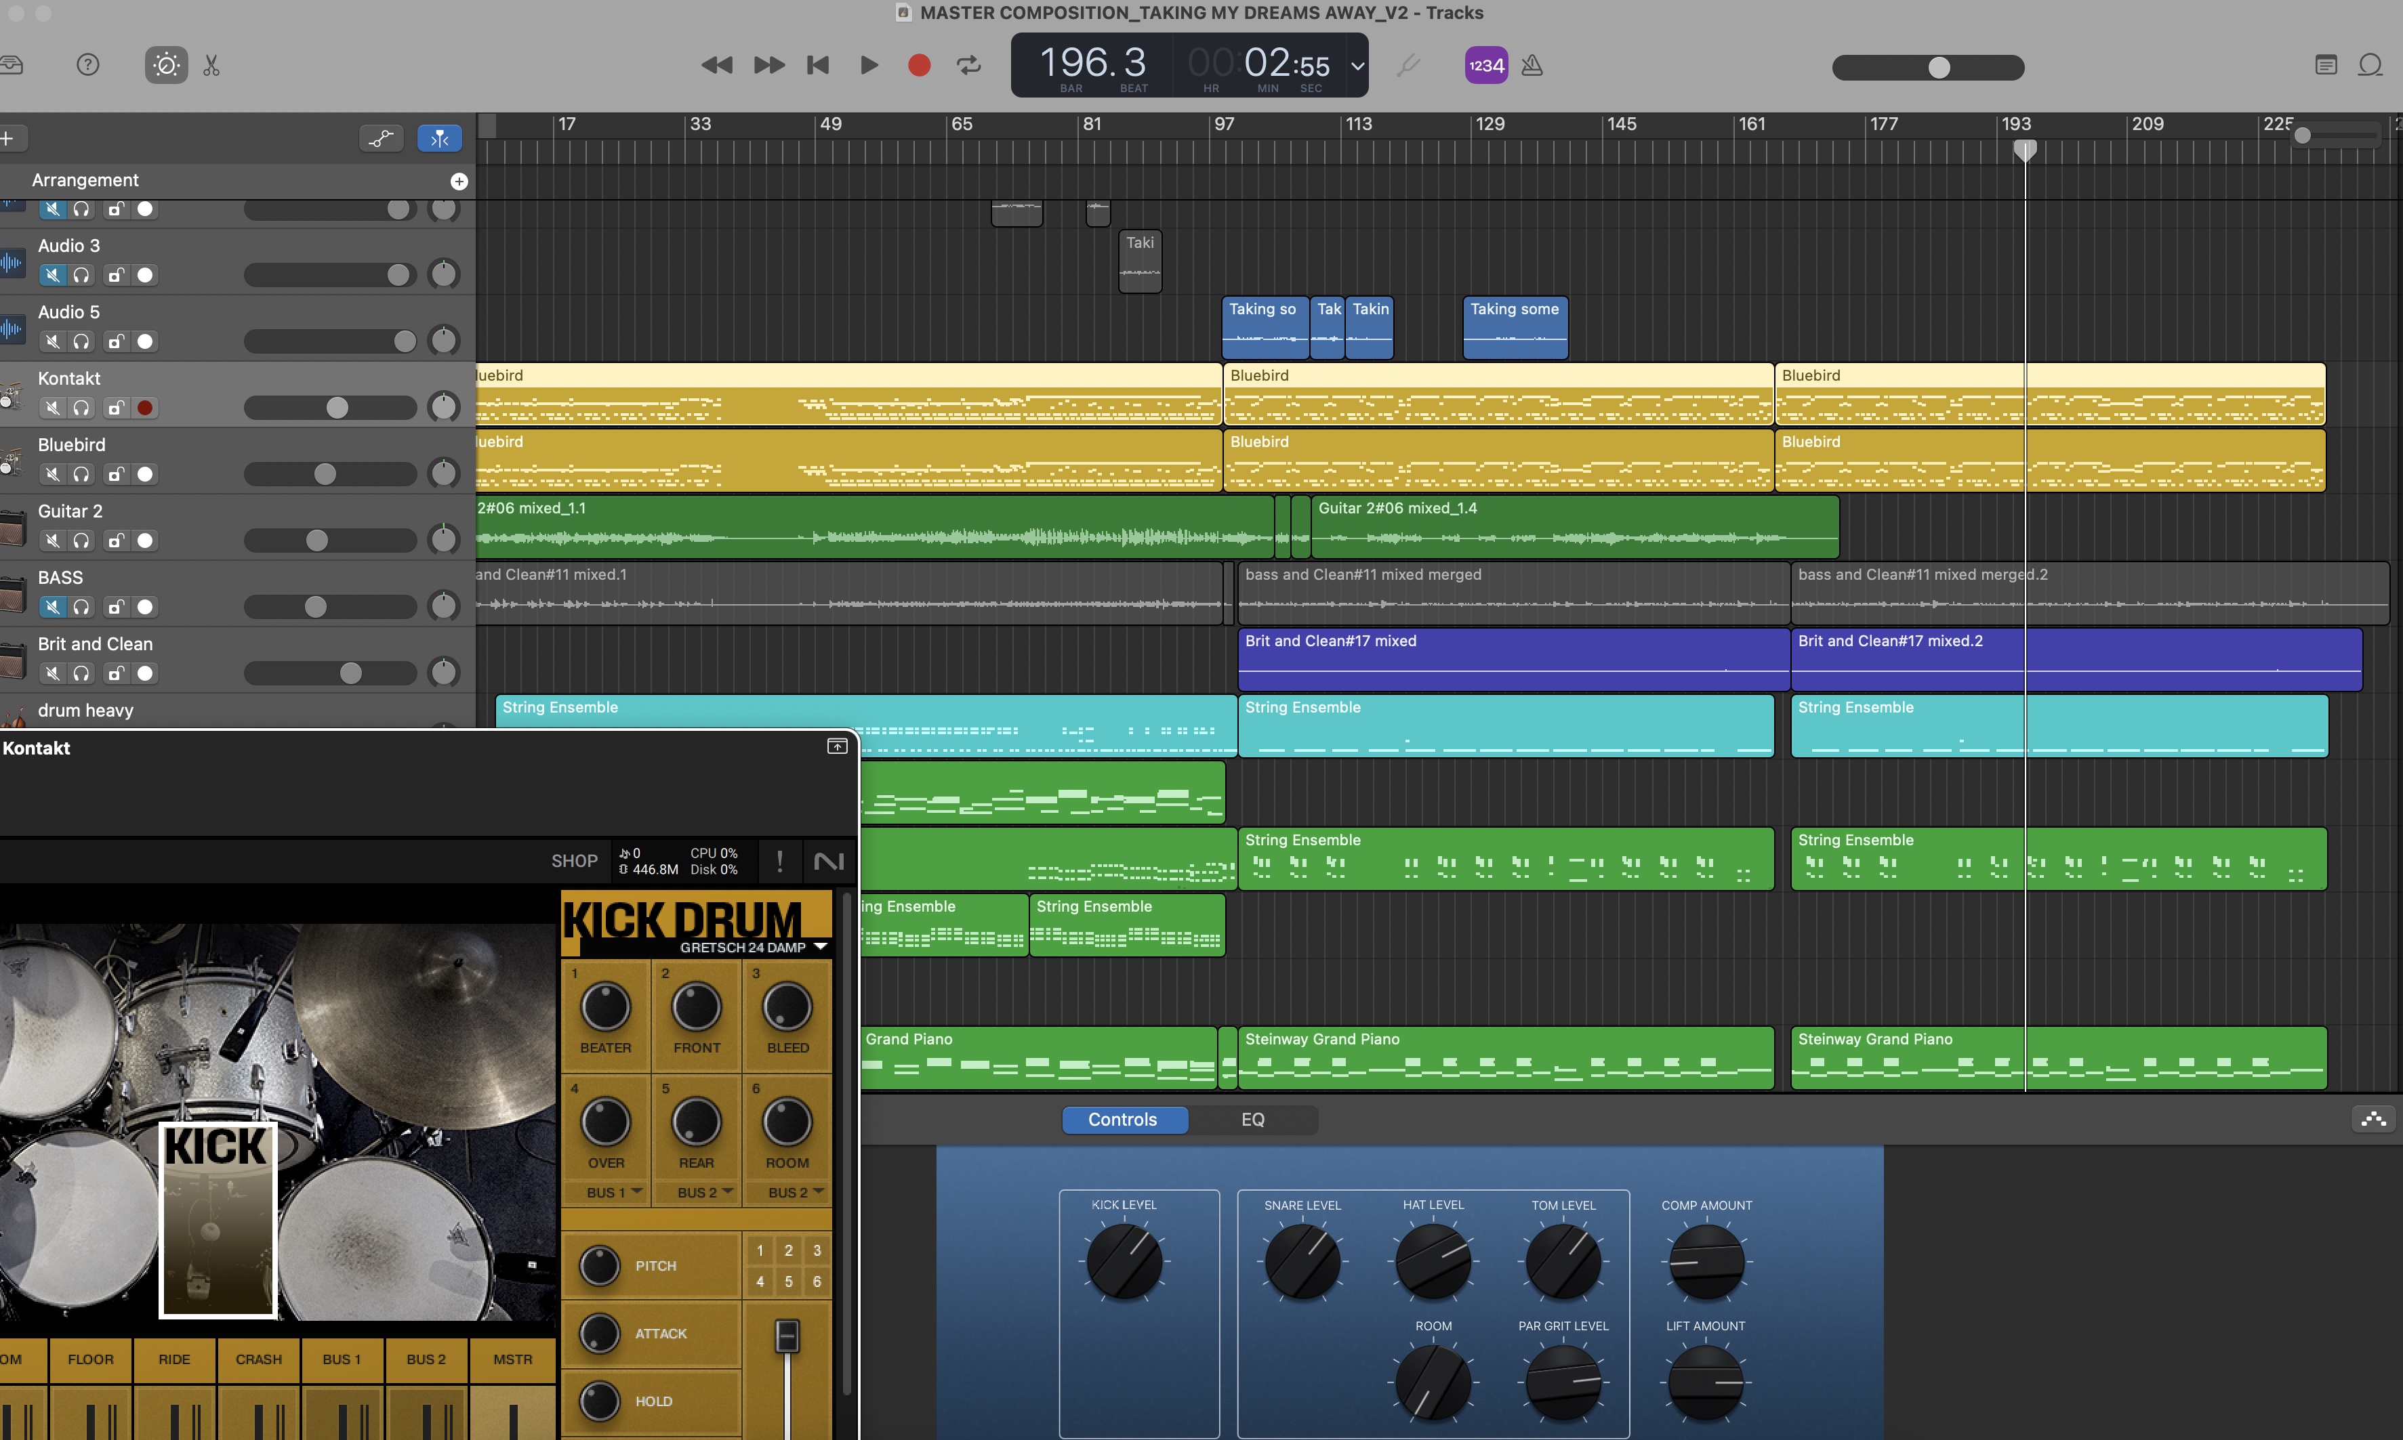Open the LCD display mode dropdown
This screenshot has height=1440, width=2403.
coord(1357,66)
